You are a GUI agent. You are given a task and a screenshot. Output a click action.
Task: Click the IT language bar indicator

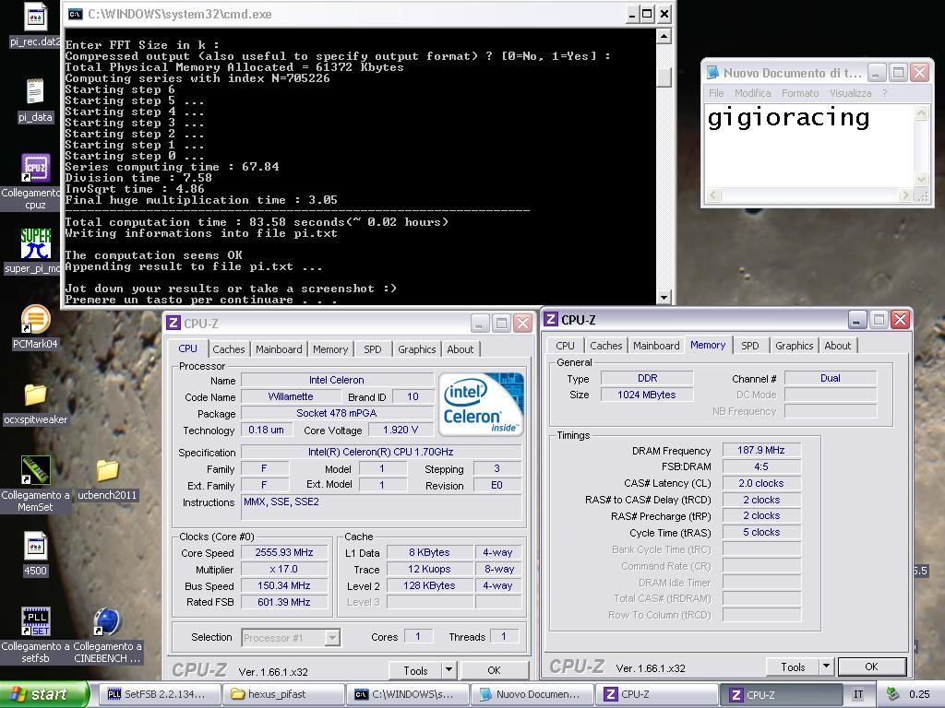tap(858, 694)
